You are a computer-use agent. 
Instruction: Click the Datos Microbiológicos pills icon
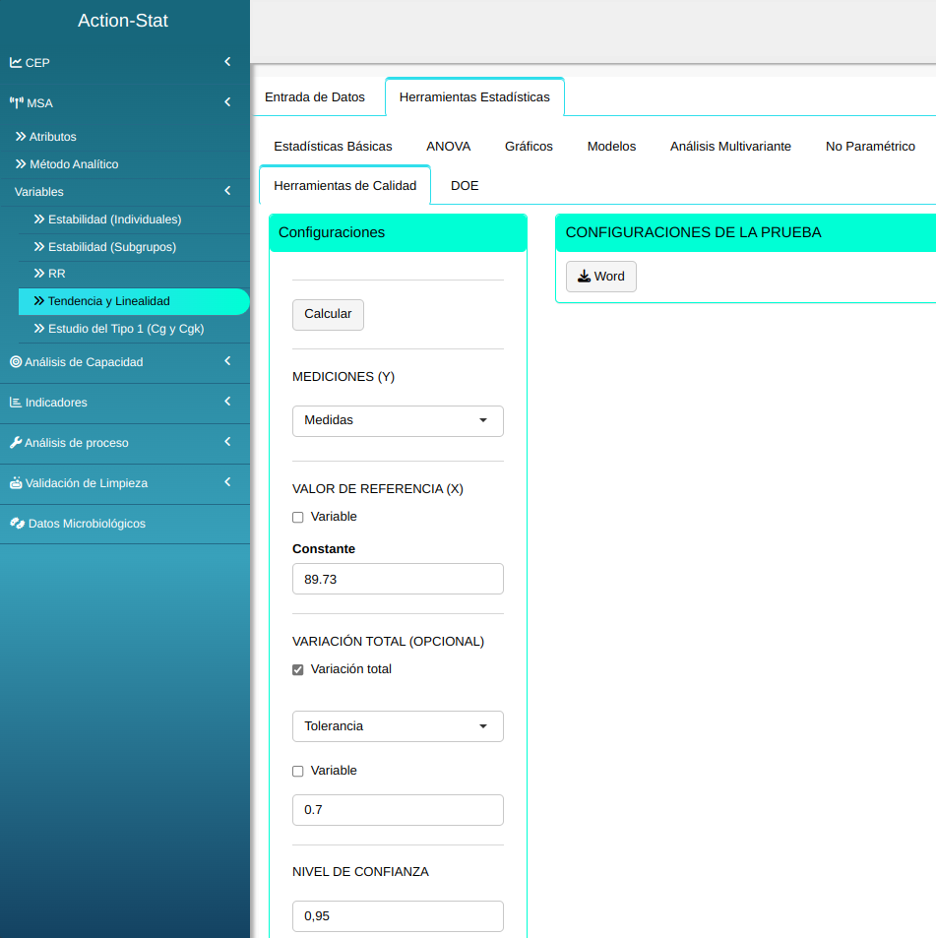(x=17, y=524)
